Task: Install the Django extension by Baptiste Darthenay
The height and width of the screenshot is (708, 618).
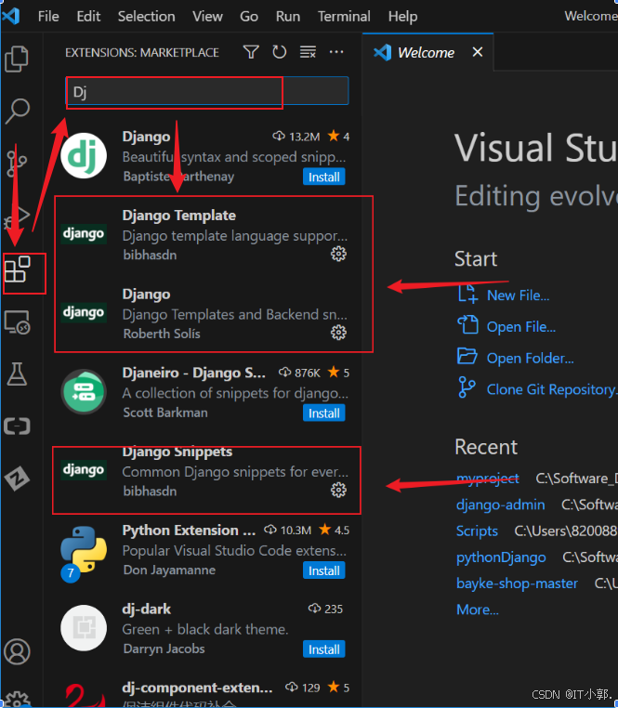Action: (x=324, y=177)
